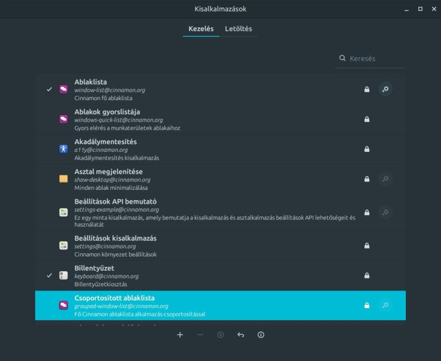Click lock icon of Beállítások kisalkalmazás

pos(367,245)
